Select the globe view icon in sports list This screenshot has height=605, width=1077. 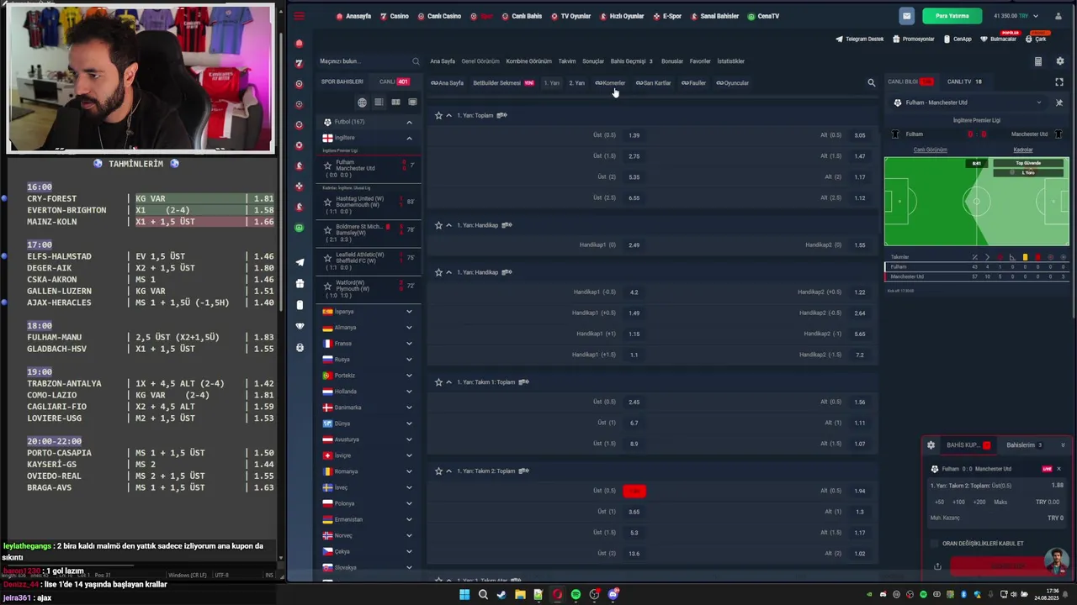pyautogui.click(x=362, y=103)
